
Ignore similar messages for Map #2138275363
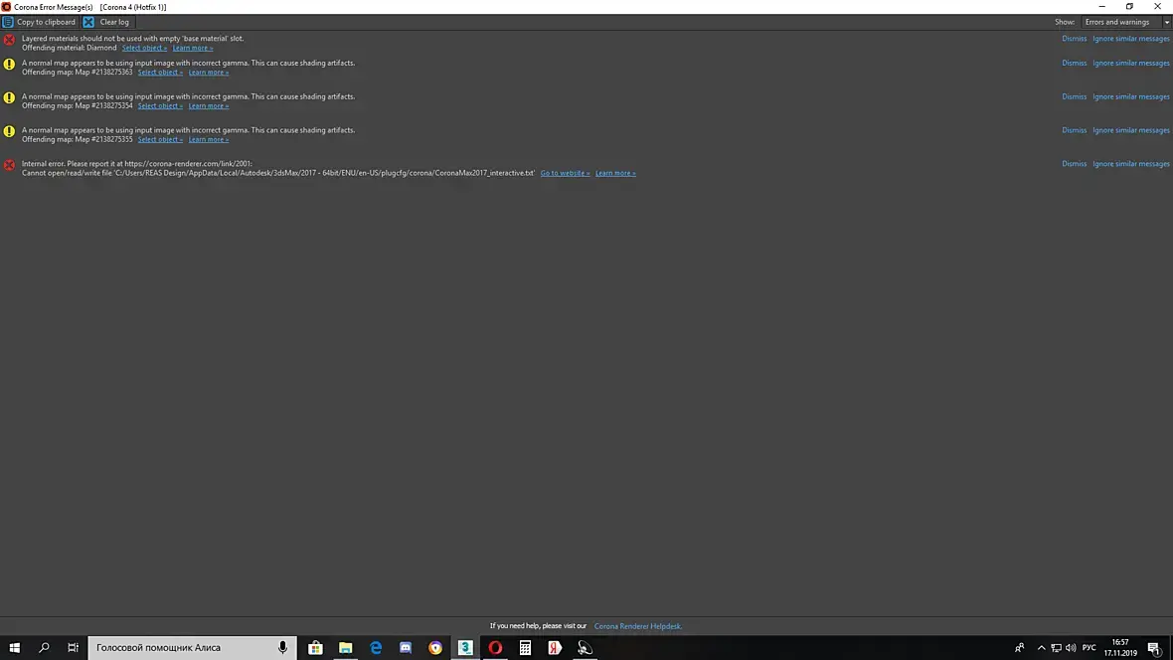pyautogui.click(x=1130, y=63)
